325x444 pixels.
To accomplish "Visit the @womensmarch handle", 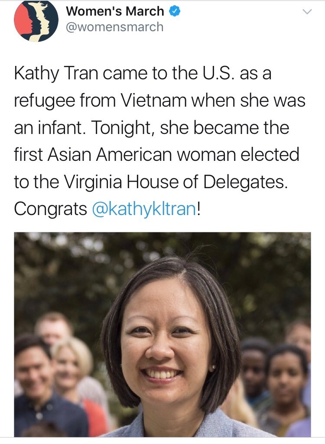I will [114, 27].
